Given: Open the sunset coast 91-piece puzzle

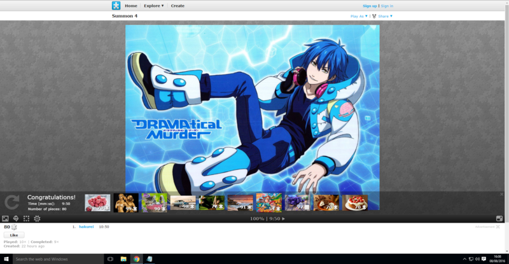Looking at the screenshot, I should tap(241, 203).
